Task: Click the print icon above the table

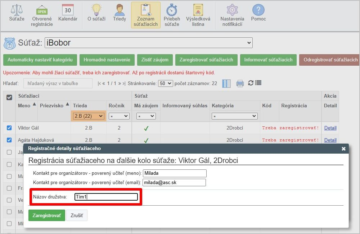Action: coord(240,83)
